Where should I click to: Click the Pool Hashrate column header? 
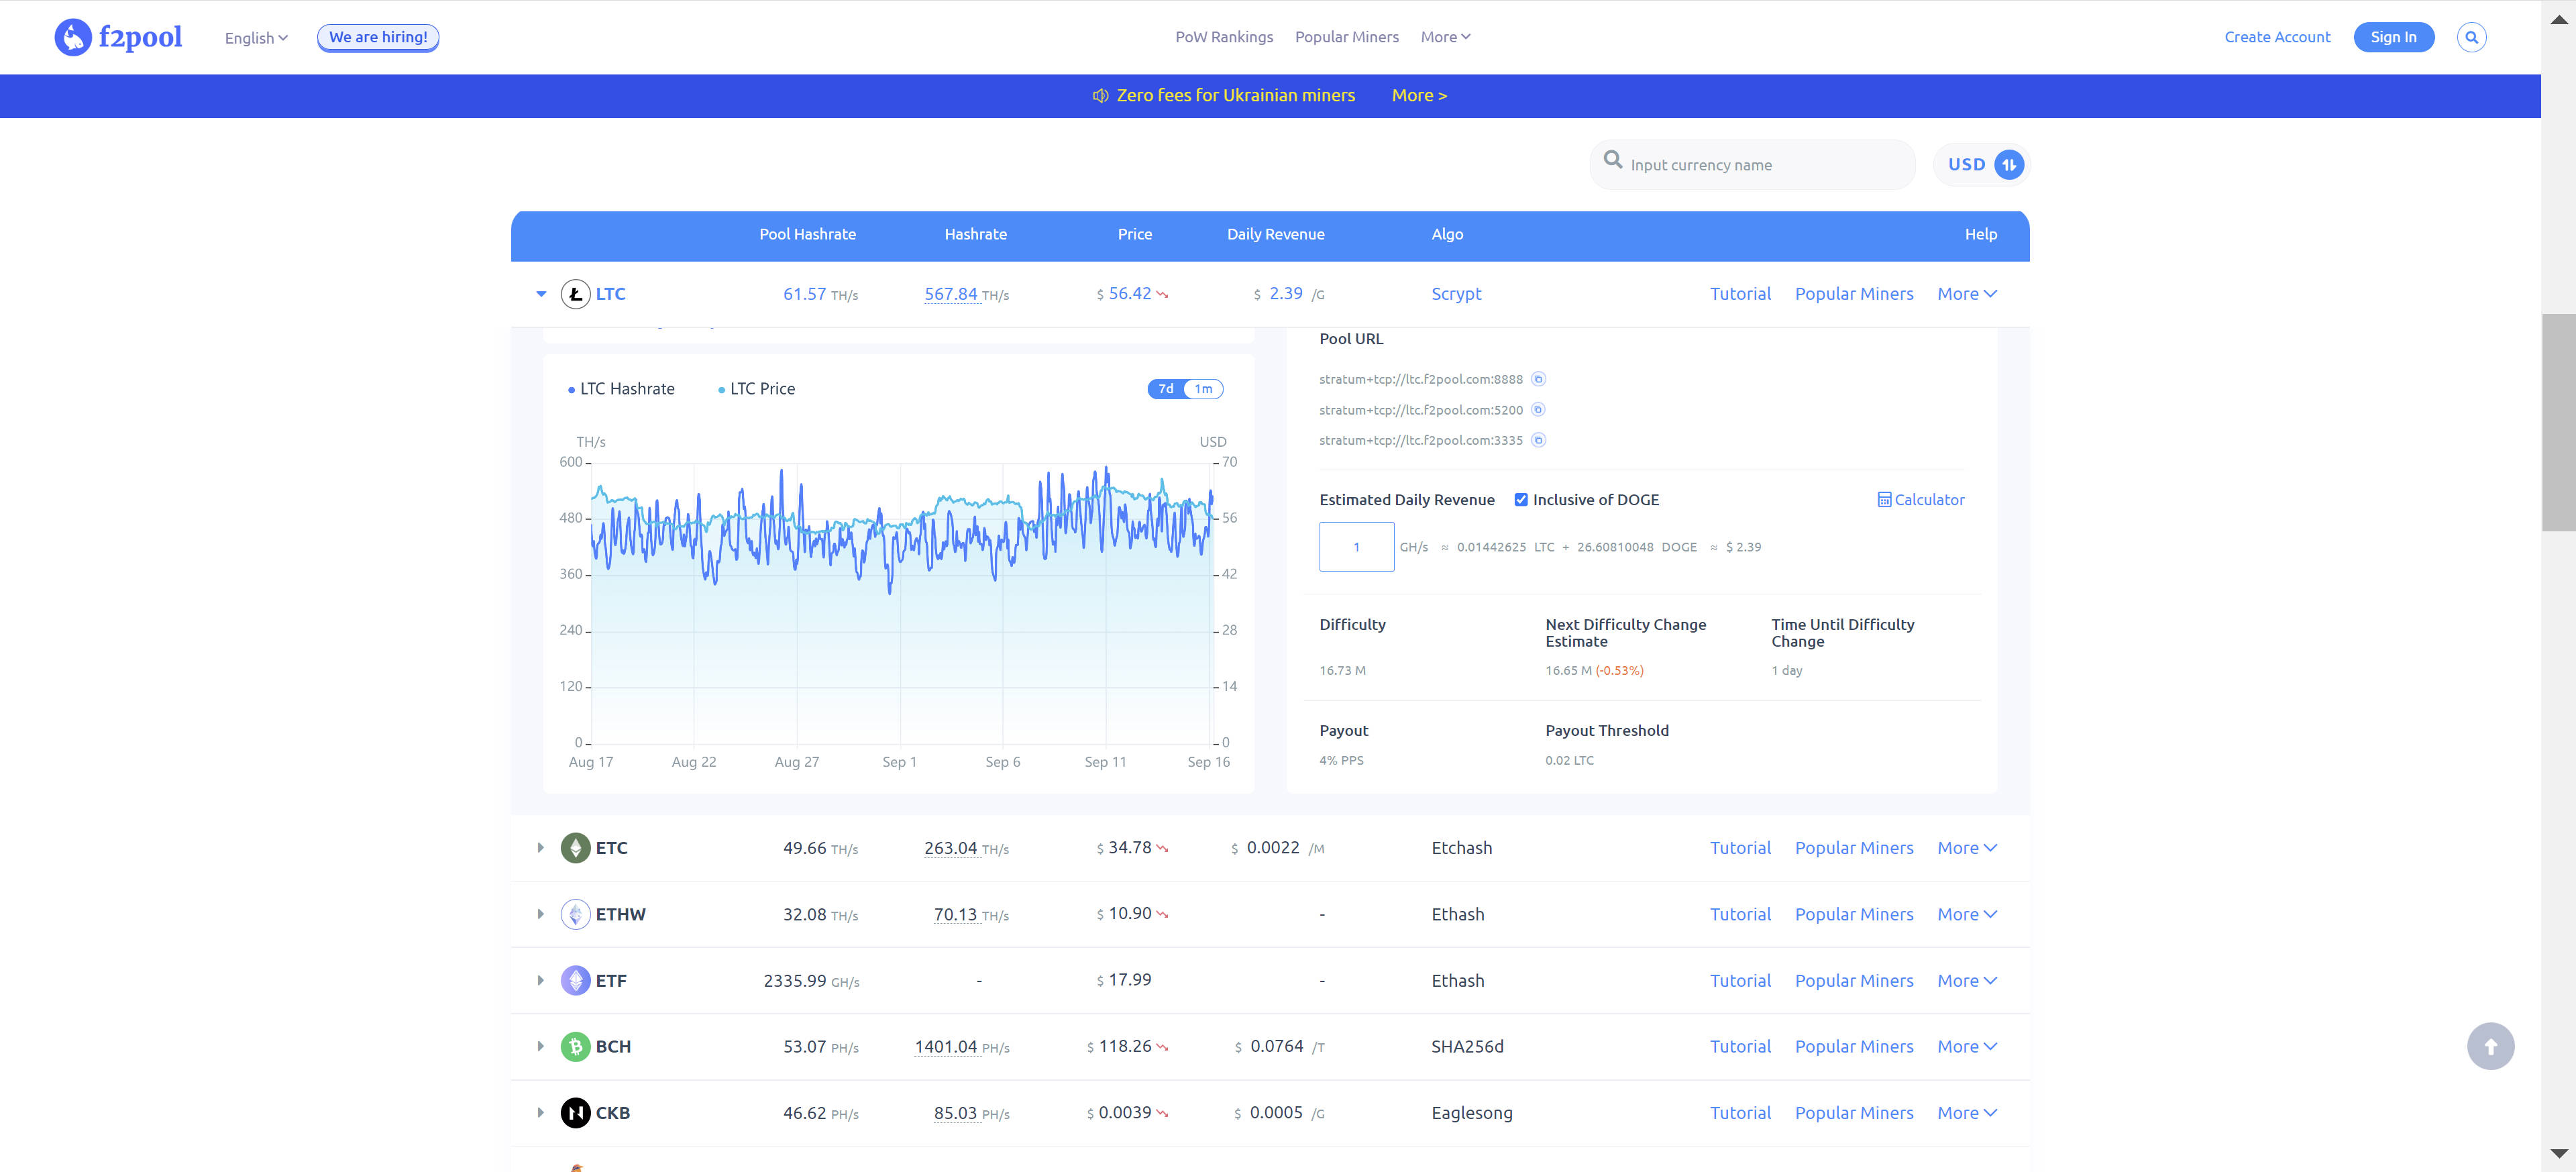[807, 235]
